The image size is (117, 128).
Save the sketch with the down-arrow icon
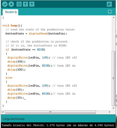(32, 4)
